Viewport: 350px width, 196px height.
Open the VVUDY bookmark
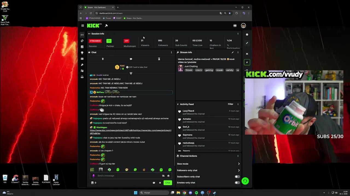117,18
